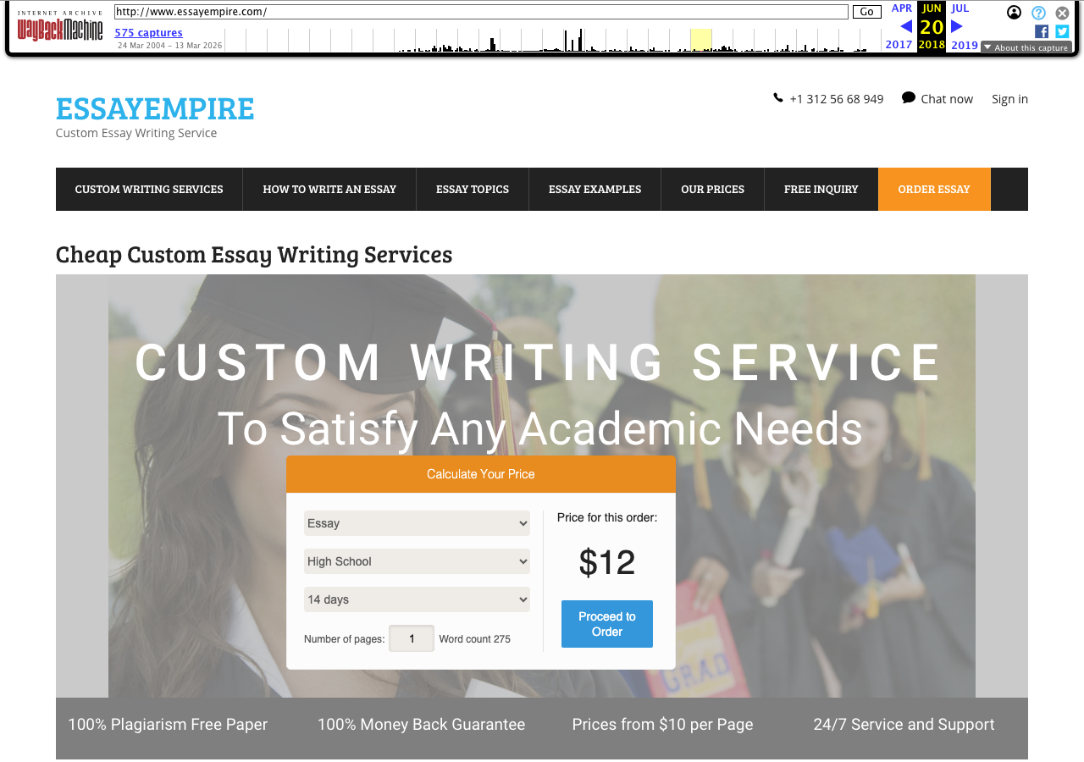1084x762 pixels.
Task: Open the deadline dropdown showing 14 days
Action: (x=417, y=599)
